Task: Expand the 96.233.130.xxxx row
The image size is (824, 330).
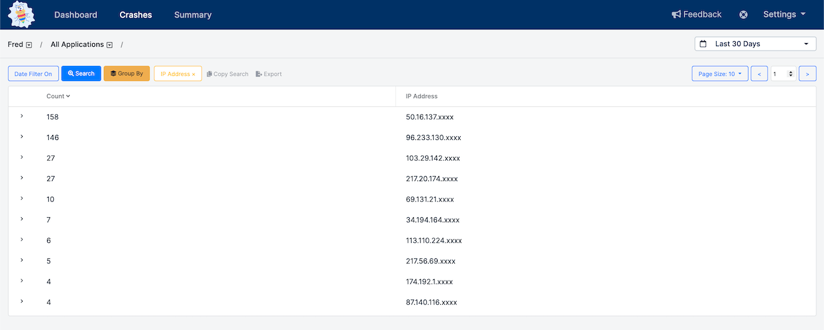Action: pyautogui.click(x=22, y=137)
